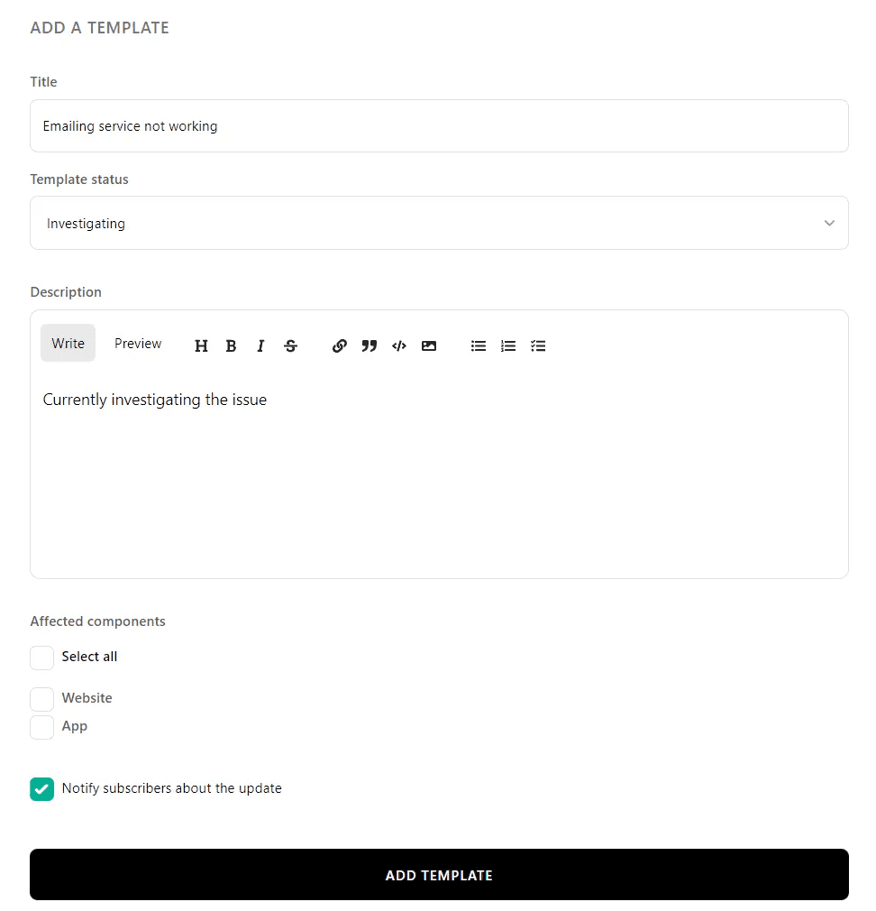The height and width of the screenshot is (911, 876).
Task: Switch to the Preview tab
Action: click(138, 344)
